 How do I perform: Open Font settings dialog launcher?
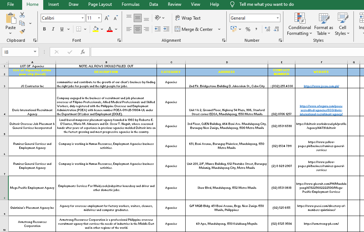pyautogui.click(x=119, y=40)
